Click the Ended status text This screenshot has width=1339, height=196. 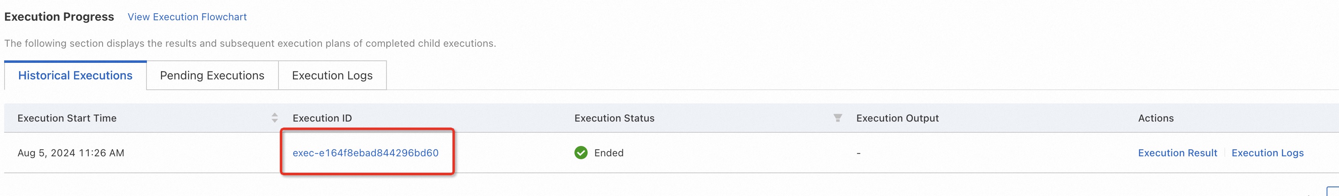609,153
